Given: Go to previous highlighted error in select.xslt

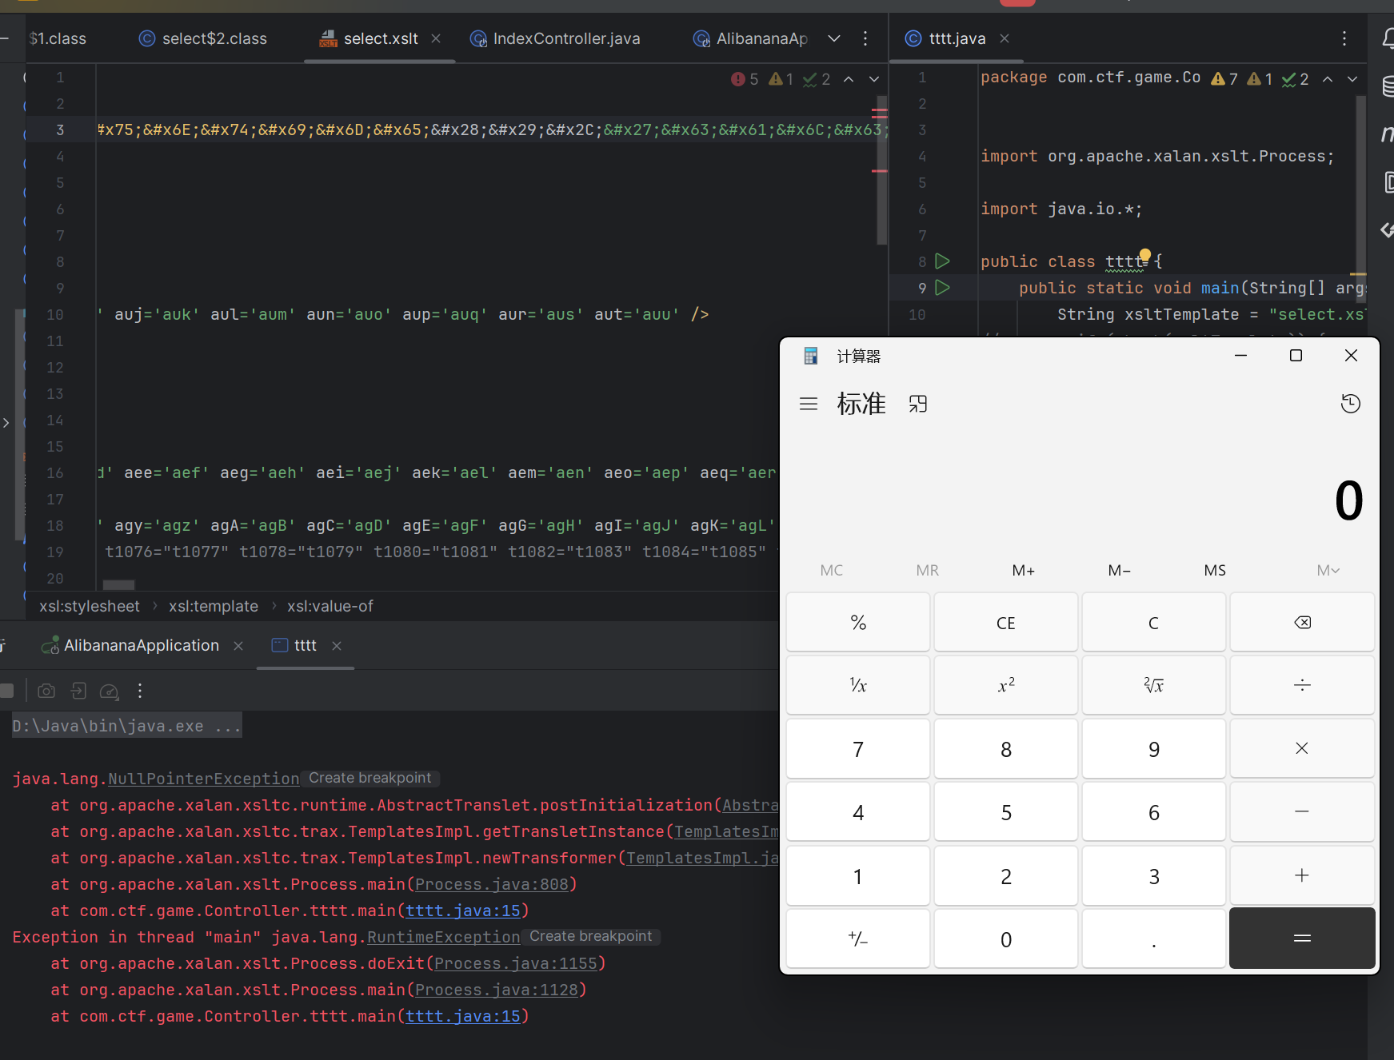Looking at the screenshot, I should coord(849,79).
